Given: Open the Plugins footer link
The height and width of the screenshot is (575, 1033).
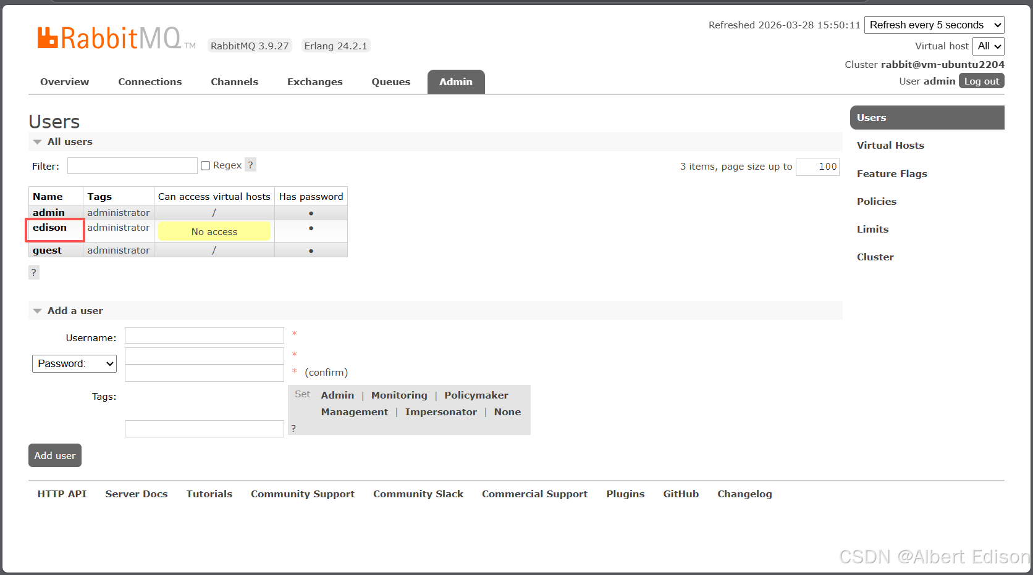Looking at the screenshot, I should click(x=625, y=494).
